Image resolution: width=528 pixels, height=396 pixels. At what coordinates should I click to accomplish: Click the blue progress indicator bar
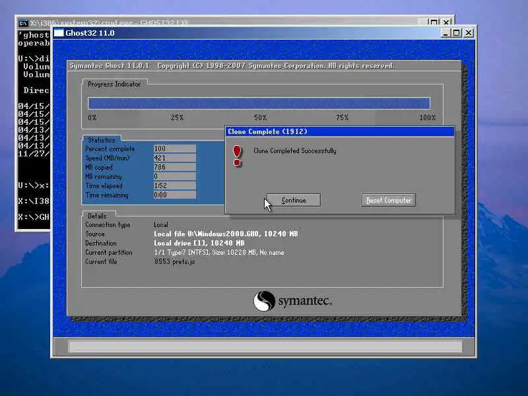(259, 103)
